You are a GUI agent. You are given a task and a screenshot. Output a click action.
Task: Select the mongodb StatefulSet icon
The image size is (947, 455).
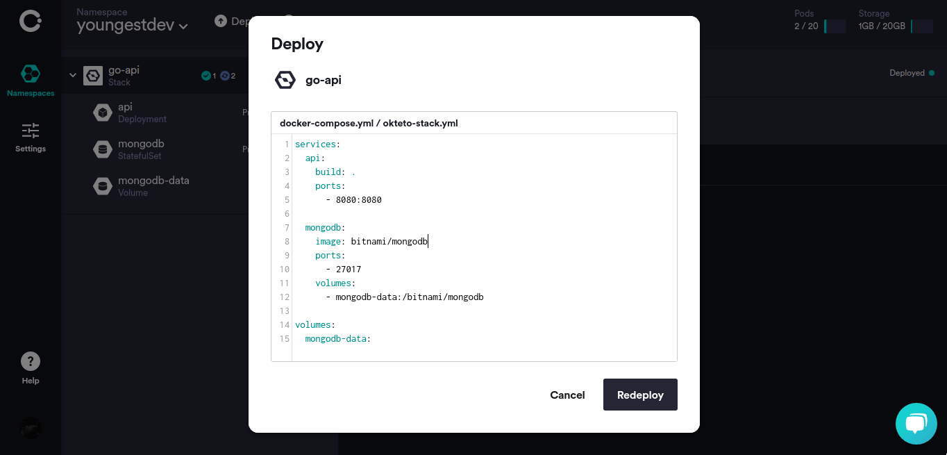[103, 149]
